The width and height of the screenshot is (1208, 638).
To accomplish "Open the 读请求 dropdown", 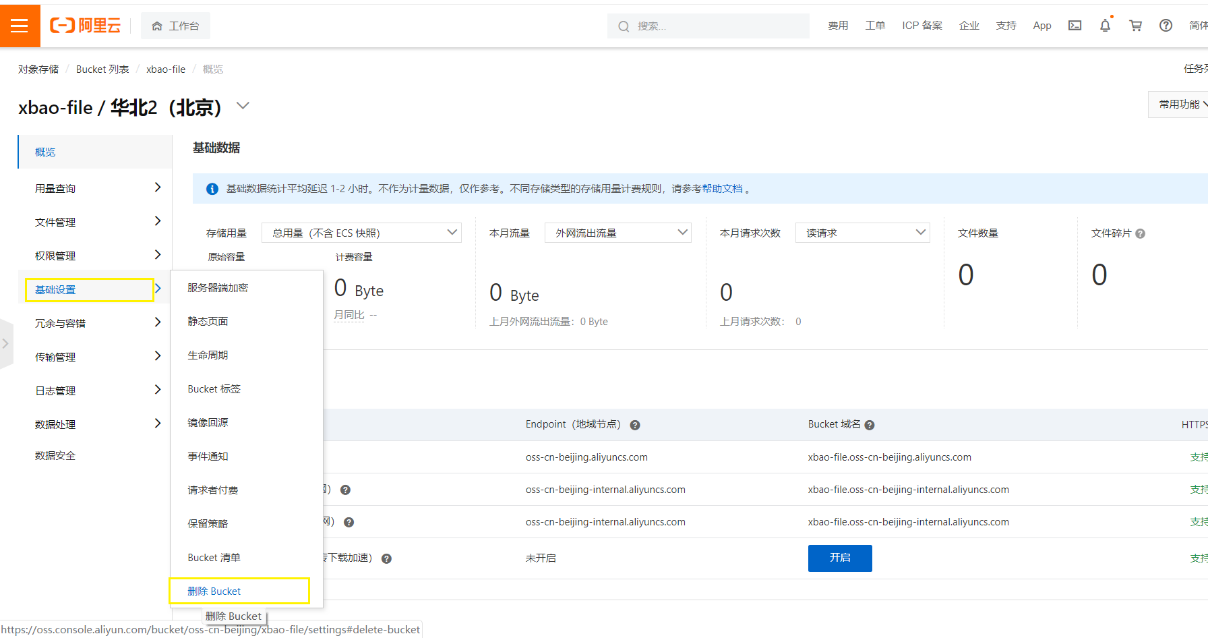I will coord(863,233).
